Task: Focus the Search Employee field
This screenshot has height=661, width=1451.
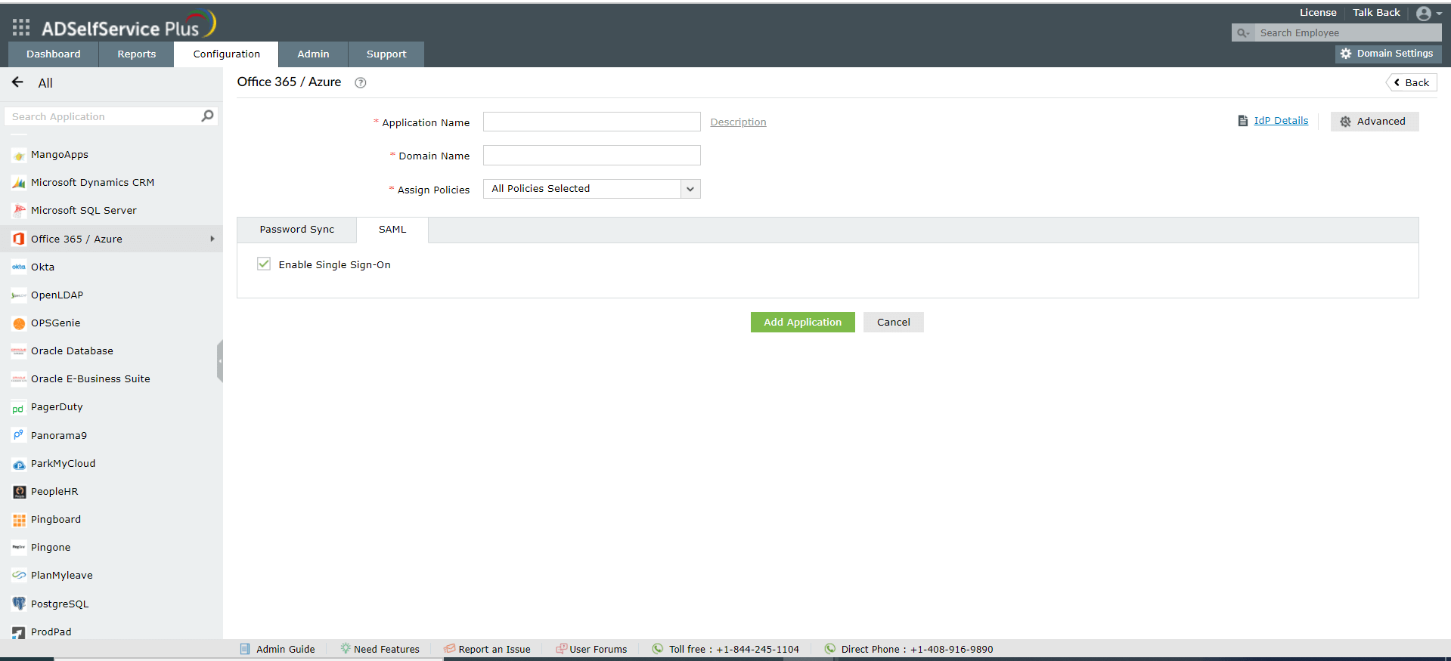Action: [x=1347, y=33]
